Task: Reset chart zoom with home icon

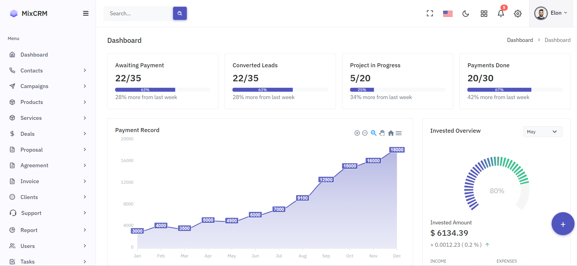Action: click(391, 133)
